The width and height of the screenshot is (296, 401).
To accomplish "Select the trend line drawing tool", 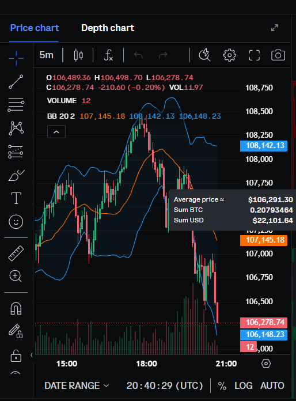I will tap(16, 82).
